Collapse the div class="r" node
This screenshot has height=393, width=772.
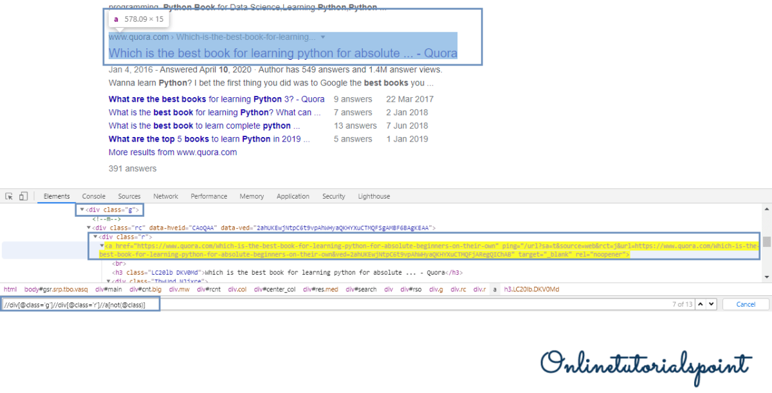[x=96, y=237]
